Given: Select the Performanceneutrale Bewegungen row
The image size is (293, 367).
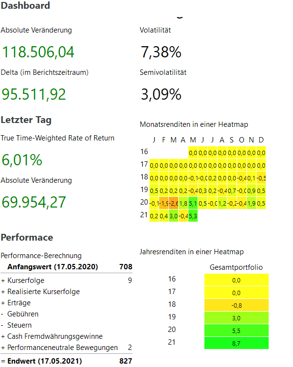Looking at the screenshot, I should pyautogui.click(x=62, y=348).
